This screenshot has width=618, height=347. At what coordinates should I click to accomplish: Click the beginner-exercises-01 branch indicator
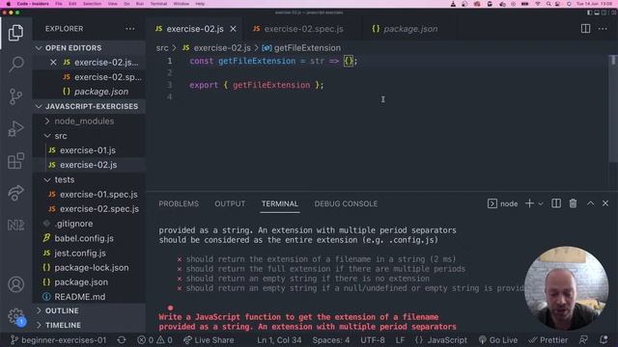(x=58, y=340)
